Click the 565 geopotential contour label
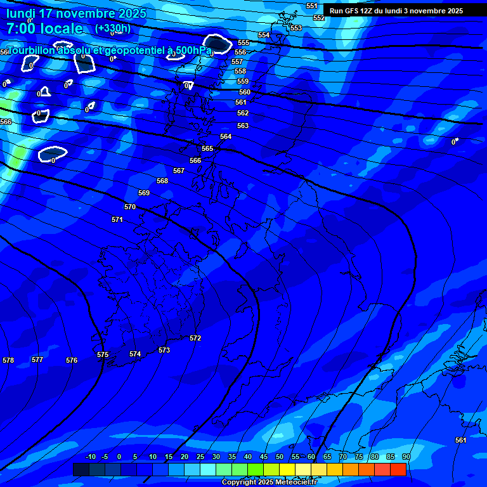The height and width of the screenshot is (487, 487). point(207,148)
